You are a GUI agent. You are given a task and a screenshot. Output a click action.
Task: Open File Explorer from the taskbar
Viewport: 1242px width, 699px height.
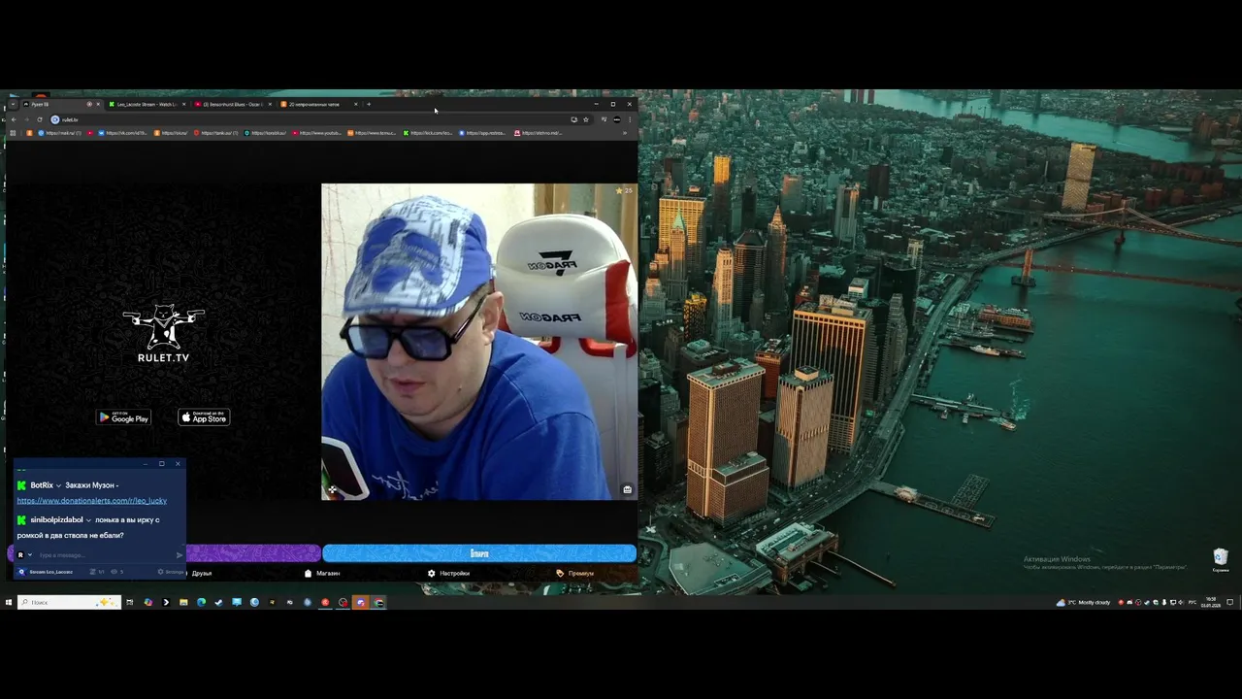point(183,602)
